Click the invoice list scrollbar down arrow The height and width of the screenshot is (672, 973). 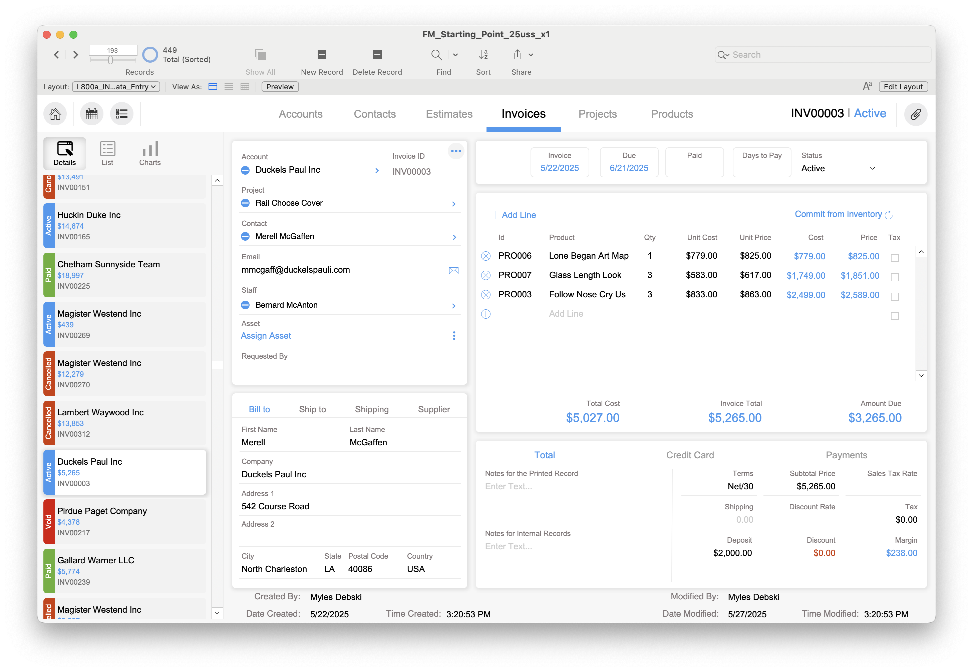tap(217, 613)
